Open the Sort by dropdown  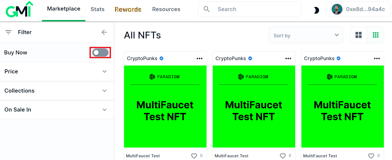[306, 35]
